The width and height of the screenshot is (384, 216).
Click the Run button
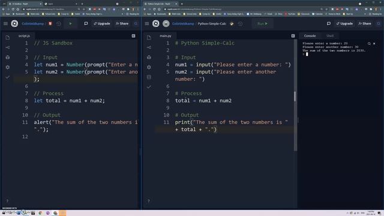[263, 24]
